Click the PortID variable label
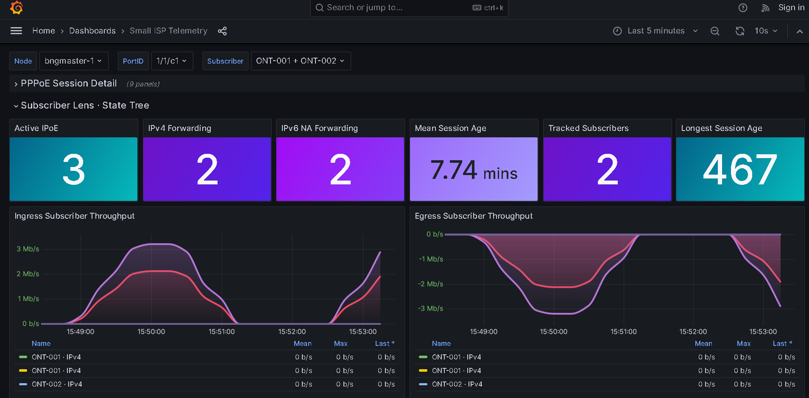The image size is (809, 398). click(133, 61)
